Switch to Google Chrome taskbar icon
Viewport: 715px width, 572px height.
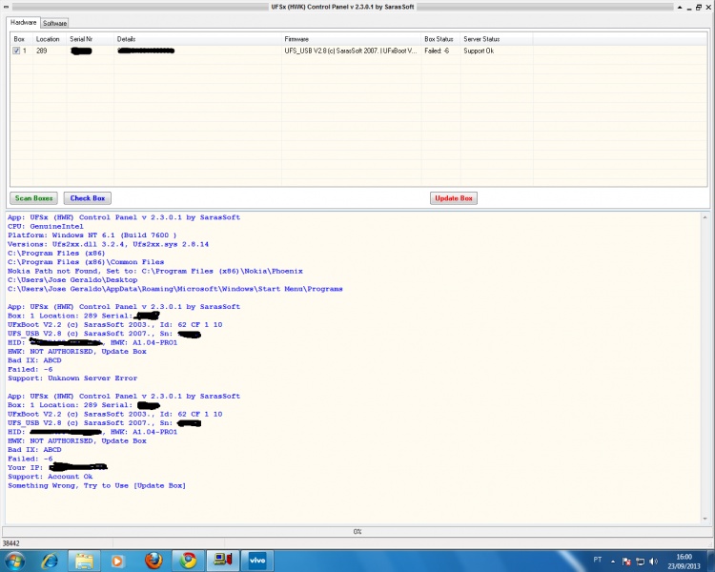188,561
